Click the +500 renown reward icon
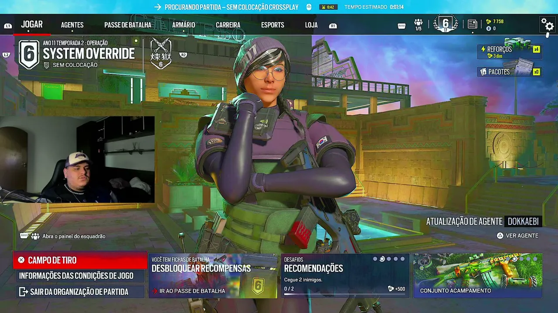Image resolution: width=558 pixels, height=313 pixels. click(x=391, y=289)
